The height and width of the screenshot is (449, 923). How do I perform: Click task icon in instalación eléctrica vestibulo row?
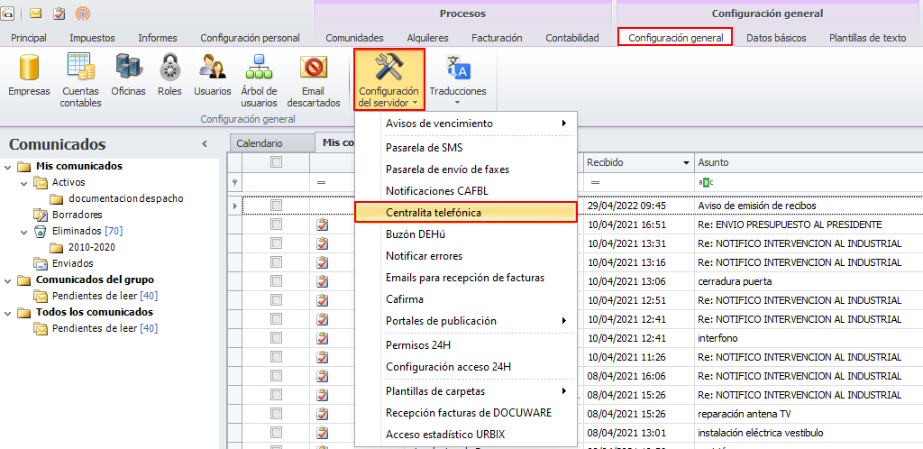[322, 433]
